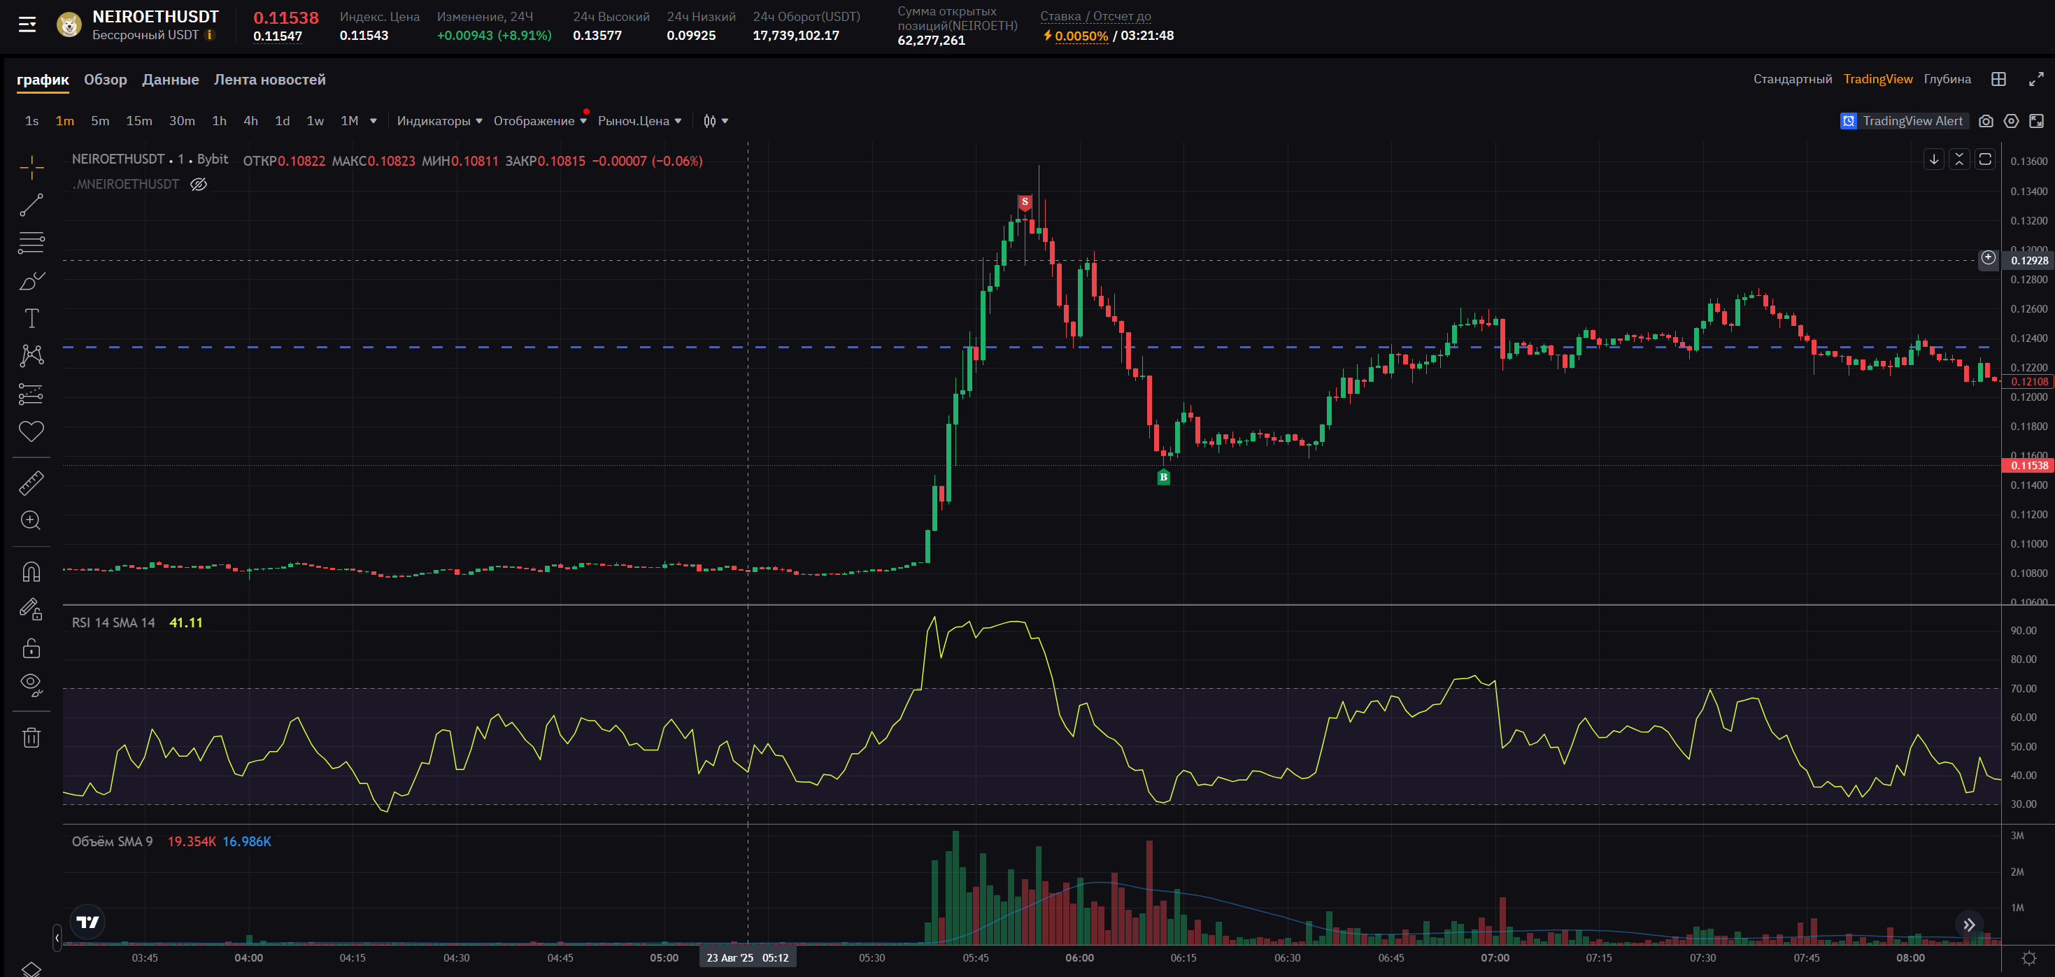Open the Лента новостей tab
The image size is (2055, 977).
[x=269, y=80]
